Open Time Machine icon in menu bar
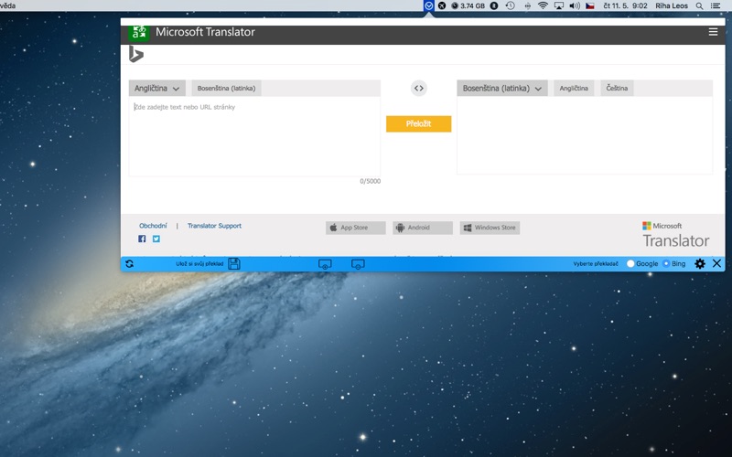Screen dimensions: 732x457 point(511,5)
